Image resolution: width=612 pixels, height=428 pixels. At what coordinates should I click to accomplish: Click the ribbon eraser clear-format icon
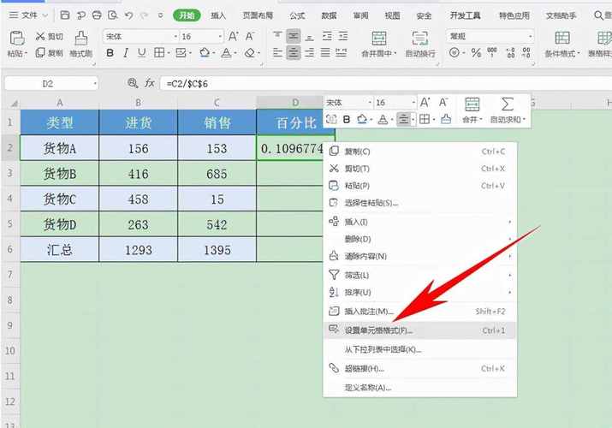[249, 52]
